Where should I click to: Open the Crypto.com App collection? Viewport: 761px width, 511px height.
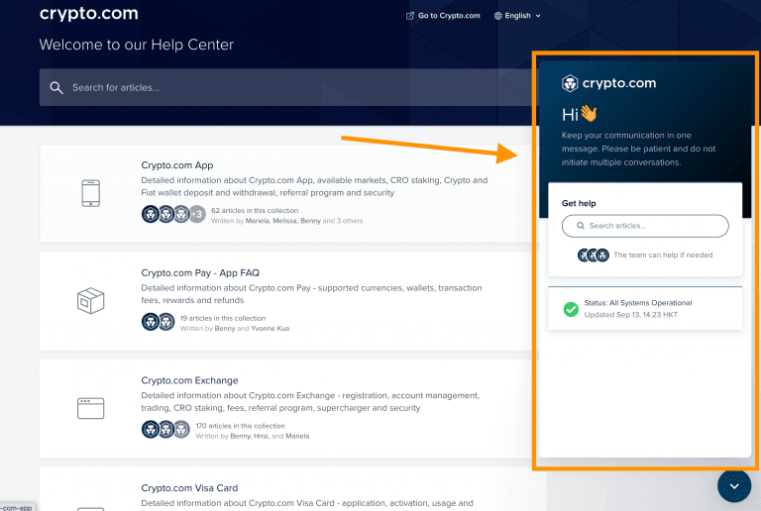(x=177, y=165)
